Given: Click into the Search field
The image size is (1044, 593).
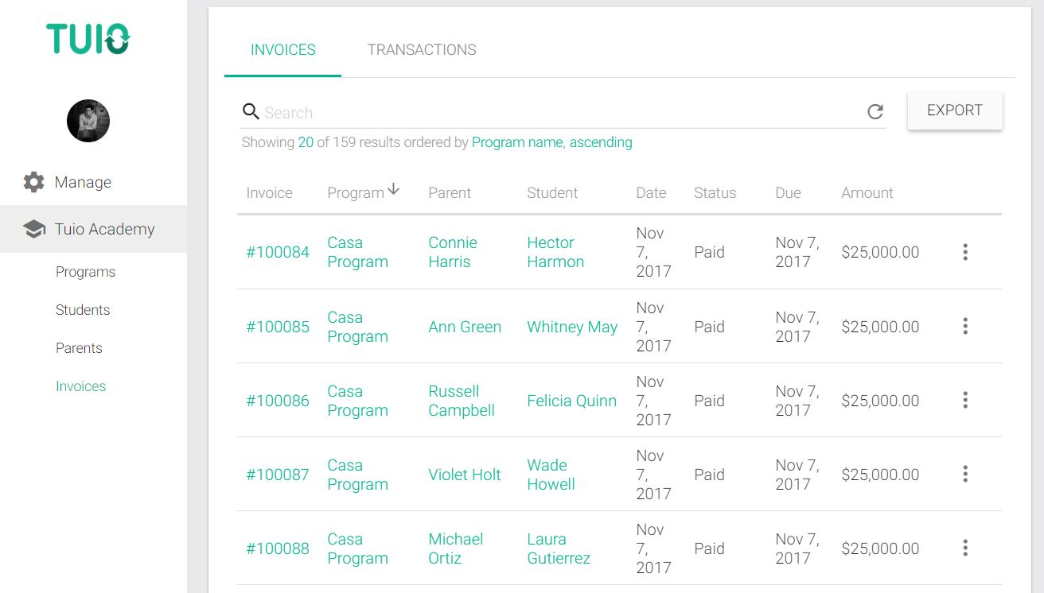Looking at the screenshot, I should pos(557,113).
